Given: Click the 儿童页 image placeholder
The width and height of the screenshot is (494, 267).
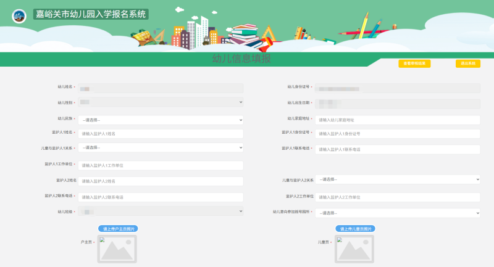Looking at the screenshot, I should pyautogui.click(x=355, y=250).
